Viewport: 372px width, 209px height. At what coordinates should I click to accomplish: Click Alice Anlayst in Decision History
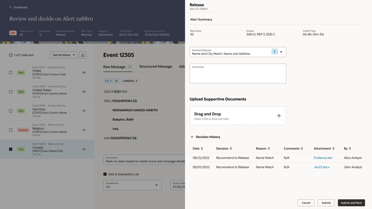(353, 158)
